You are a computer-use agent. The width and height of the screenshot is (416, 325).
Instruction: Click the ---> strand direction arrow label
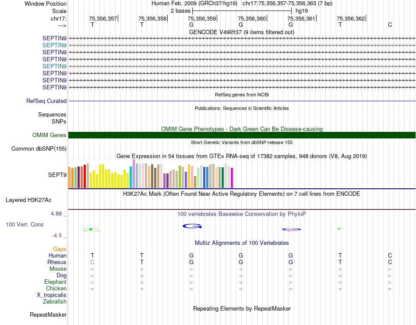tap(62, 25)
